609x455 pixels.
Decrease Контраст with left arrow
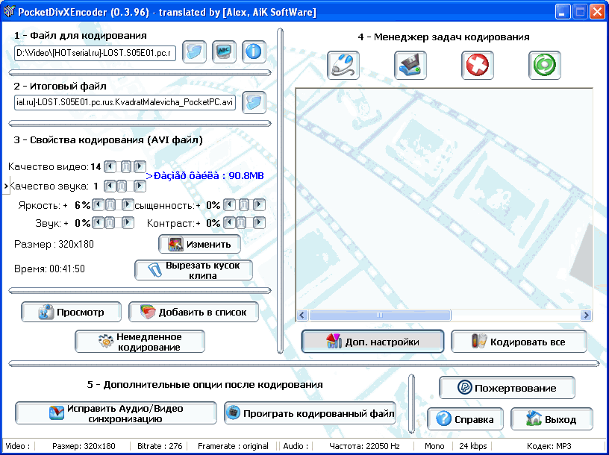230,223
